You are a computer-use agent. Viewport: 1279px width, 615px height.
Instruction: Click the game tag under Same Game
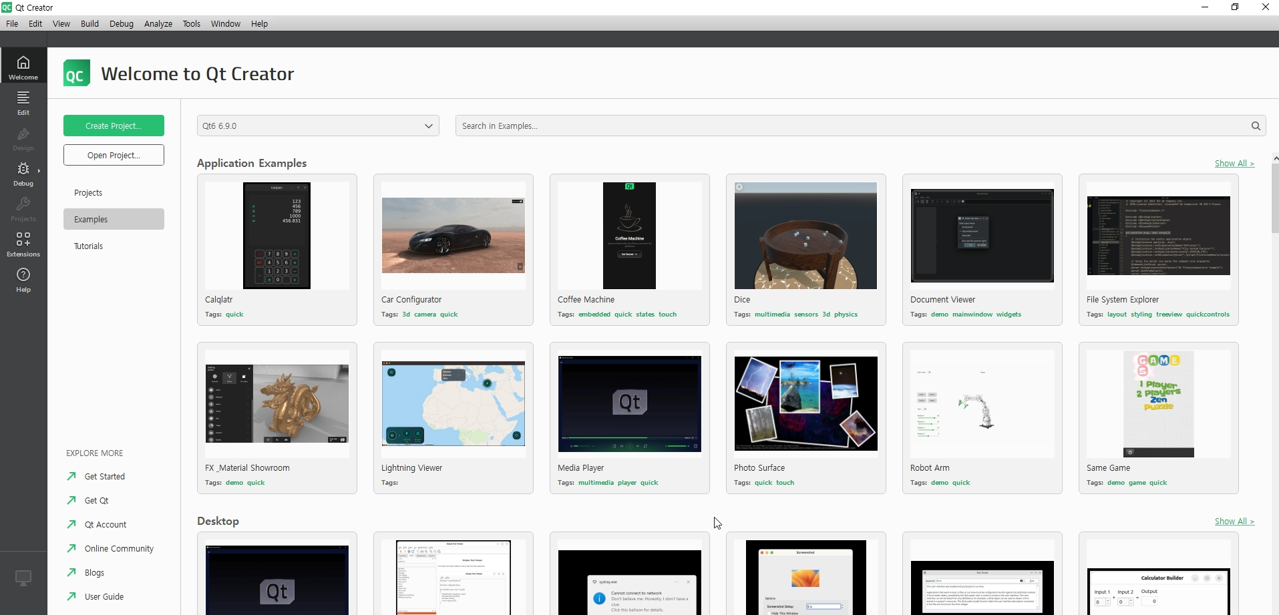(x=1137, y=483)
